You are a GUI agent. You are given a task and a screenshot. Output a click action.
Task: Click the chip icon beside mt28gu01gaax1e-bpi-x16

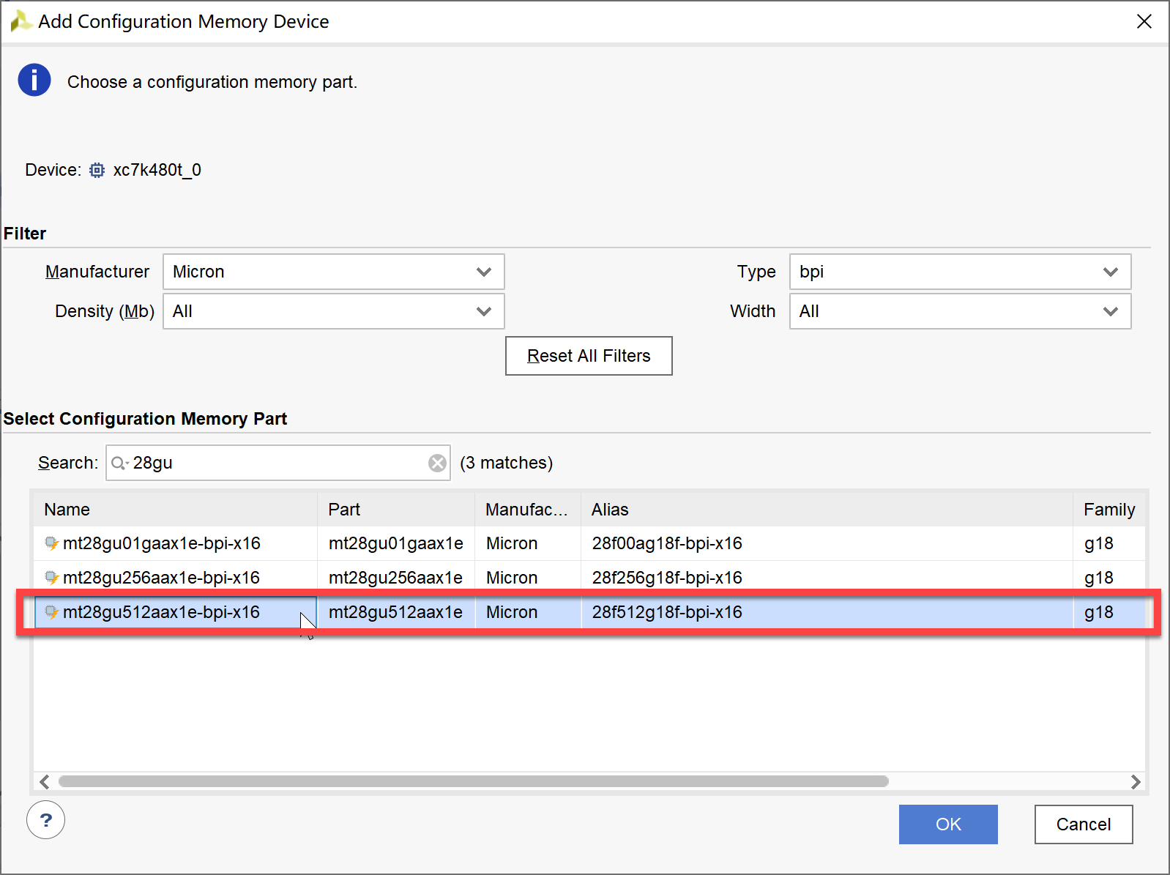(51, 543)
